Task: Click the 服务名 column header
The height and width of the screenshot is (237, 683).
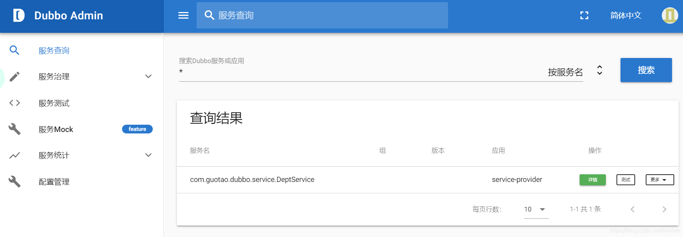Action: tap(200, 151)
